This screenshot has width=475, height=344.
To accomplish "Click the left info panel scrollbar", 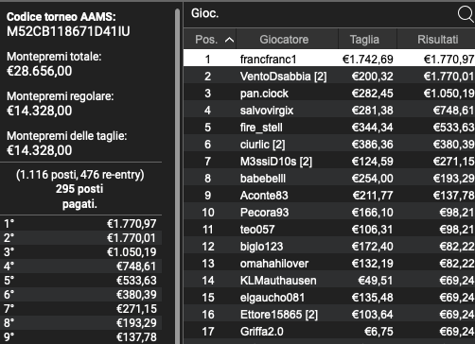I will pyautogui.click(x=177, y=177).
